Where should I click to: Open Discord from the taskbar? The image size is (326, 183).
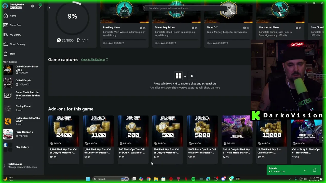pyautogui.click(x=223, y=179)
